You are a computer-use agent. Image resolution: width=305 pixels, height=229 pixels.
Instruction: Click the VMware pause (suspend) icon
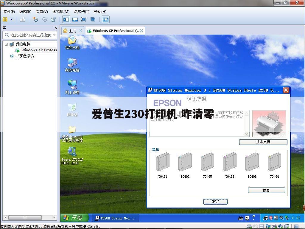5,19
